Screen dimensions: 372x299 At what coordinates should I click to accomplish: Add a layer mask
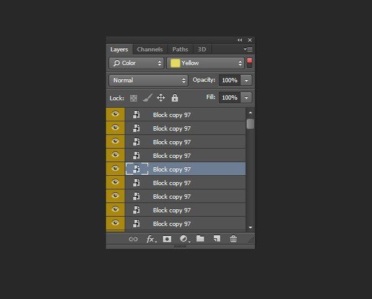[167, 239]
